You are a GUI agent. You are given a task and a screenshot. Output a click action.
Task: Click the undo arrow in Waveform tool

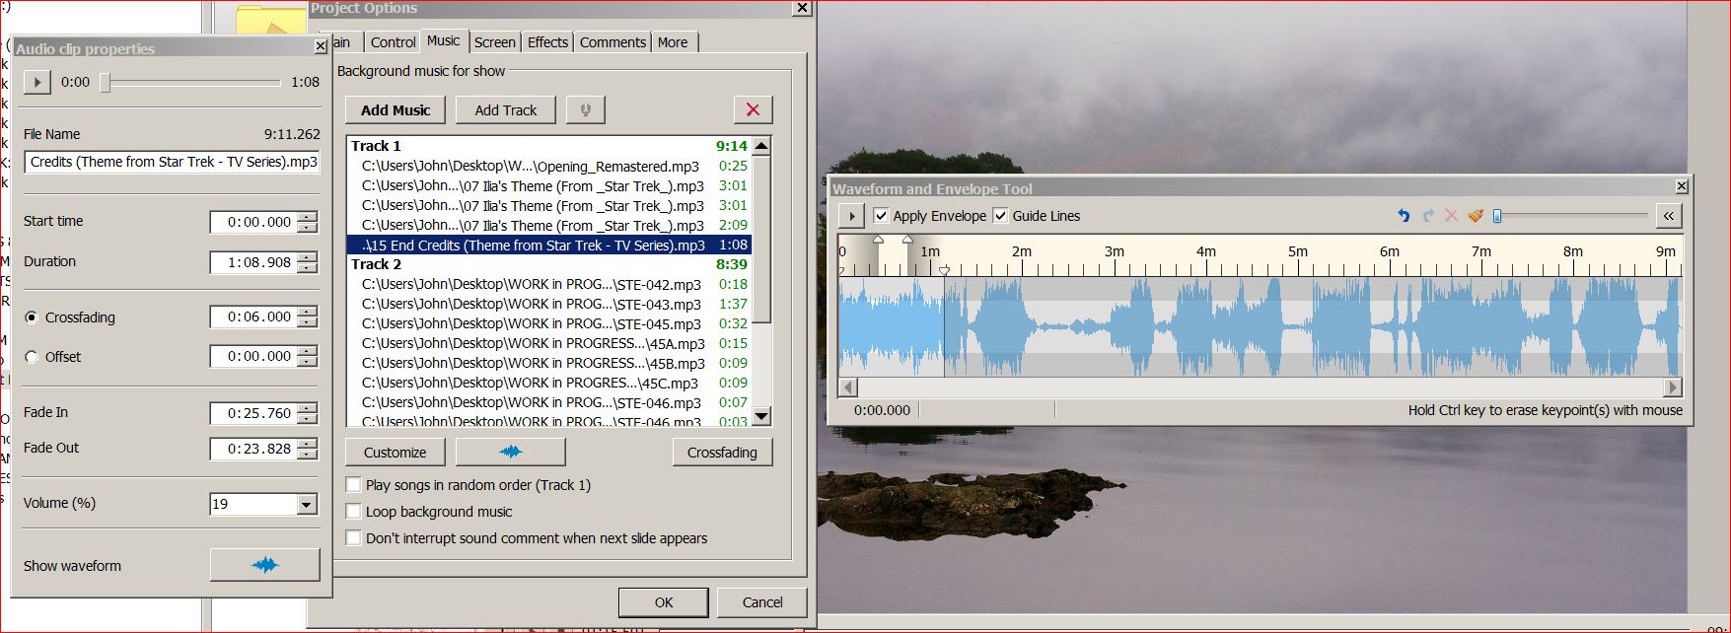pos(1404,216)
